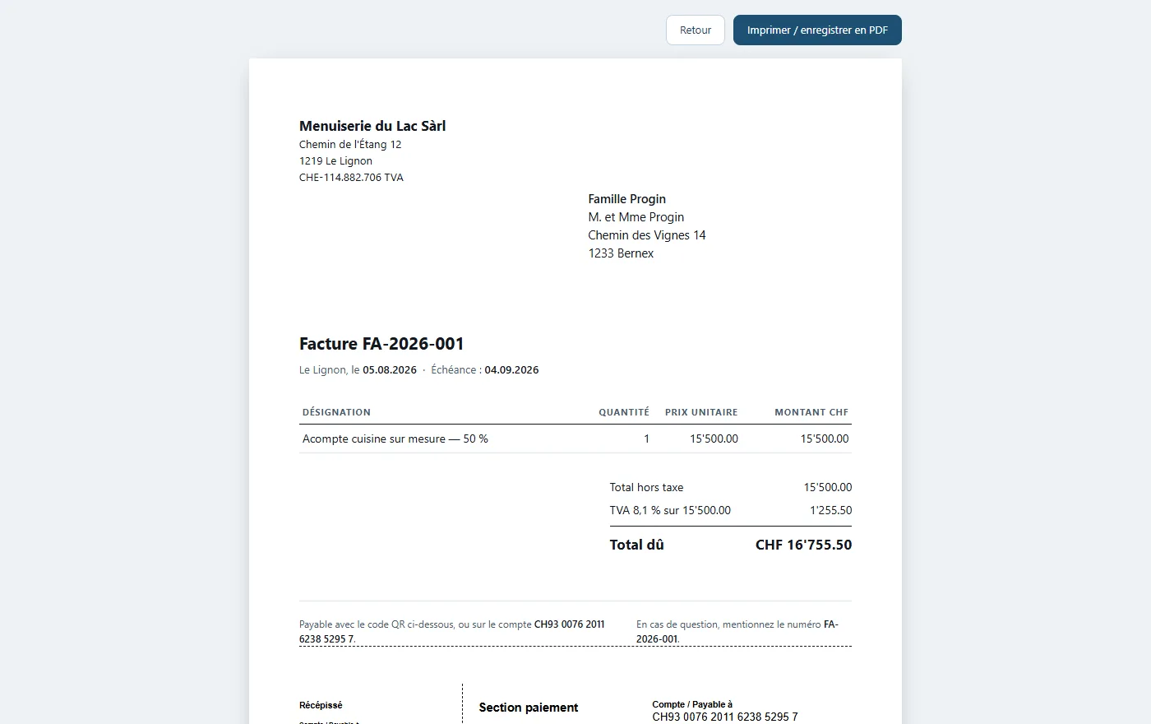Click the line M. et Mme Progin
The height and width of the screenshot is (724, 1151).
pyautogui.click(x=636, y=217)
